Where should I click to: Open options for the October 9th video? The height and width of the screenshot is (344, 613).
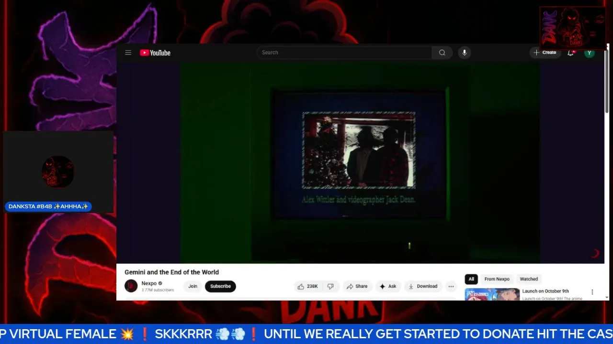tap(592, 292)
